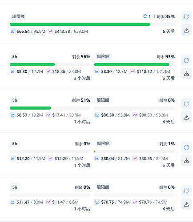Click the trend icon beside $17.41
The width and height of the screenshot is (193, 222).
(x=48, y=115)
